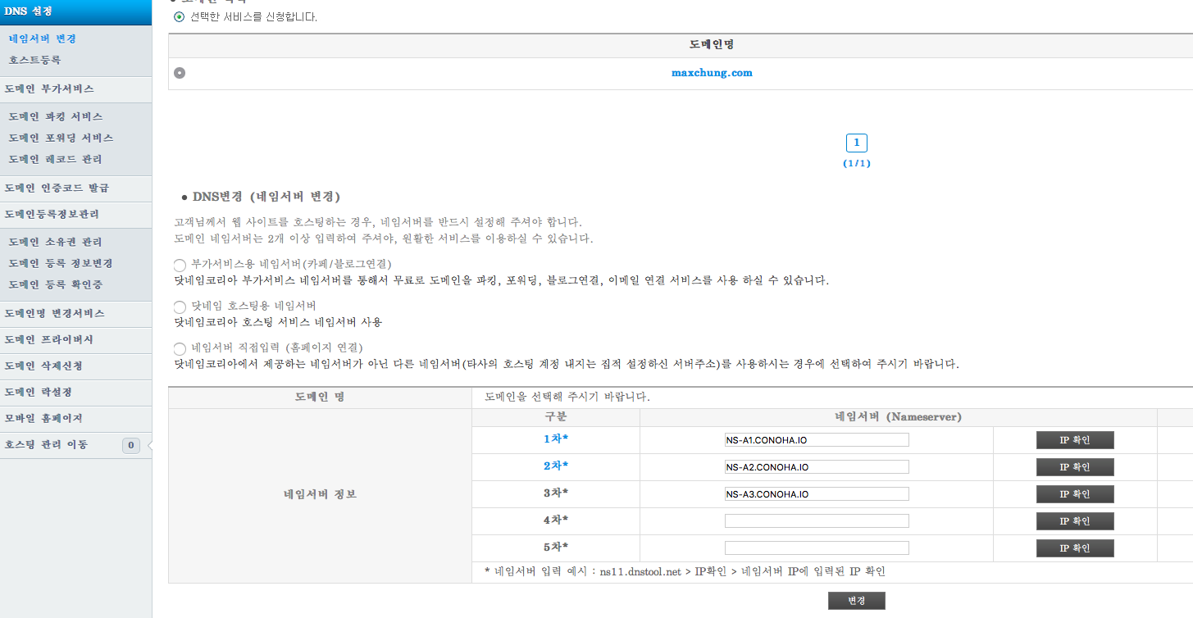Open 도메인 포워딩 서비스 in sidebar
Image resolution: width=1193 pixels, height=618 pixels.
(x=61, y=138)
